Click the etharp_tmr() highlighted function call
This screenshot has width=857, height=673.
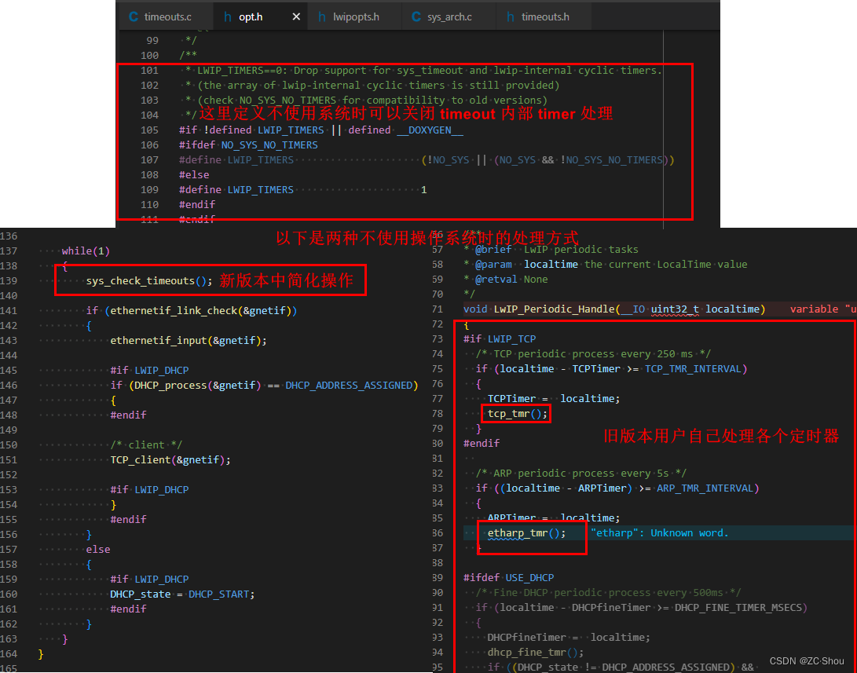coord(525,532)
